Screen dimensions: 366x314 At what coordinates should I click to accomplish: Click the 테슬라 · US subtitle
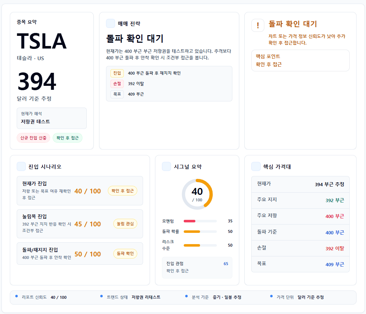click(30, 58)
